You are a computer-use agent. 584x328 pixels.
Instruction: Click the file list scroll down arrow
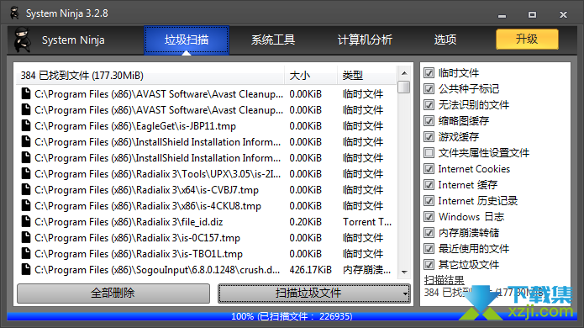[404, 272]
